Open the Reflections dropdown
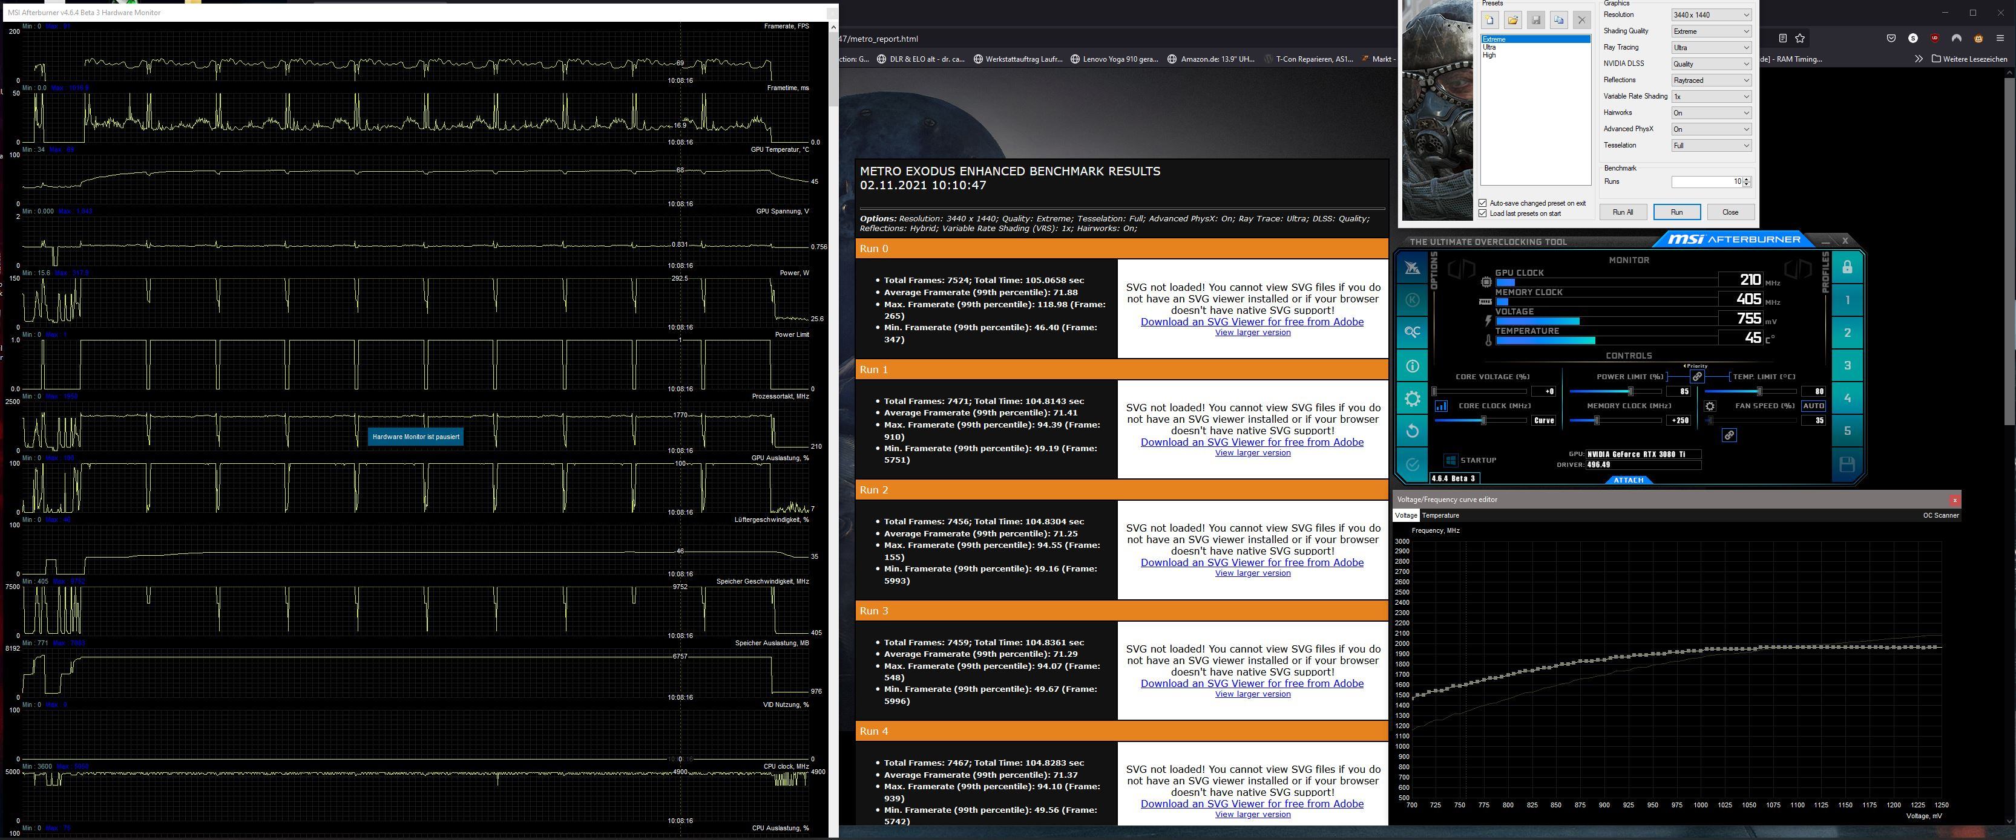 click(1711, 80)
